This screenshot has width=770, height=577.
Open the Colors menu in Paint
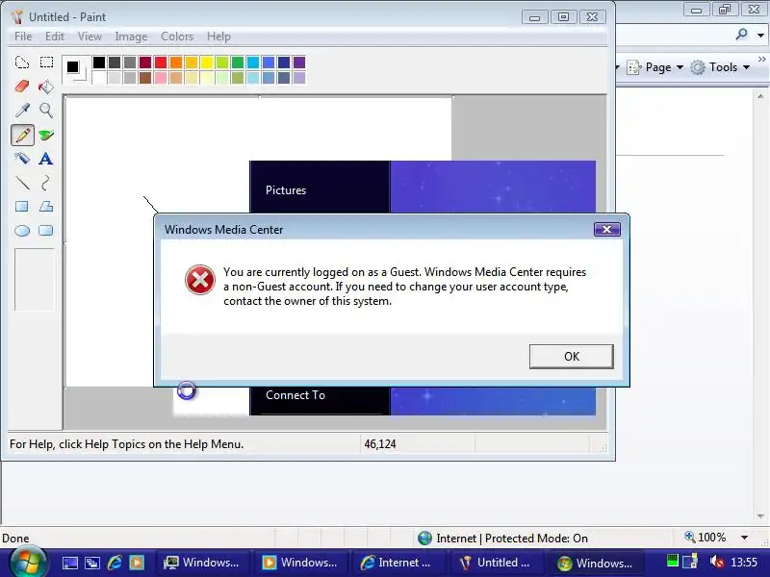(177, 37)
